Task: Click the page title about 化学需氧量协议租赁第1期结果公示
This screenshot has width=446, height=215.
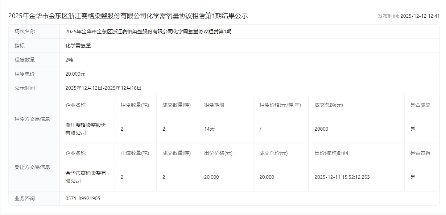Action: (128, 16)
